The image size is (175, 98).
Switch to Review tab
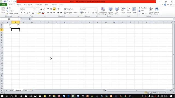[x=54, y=5]
